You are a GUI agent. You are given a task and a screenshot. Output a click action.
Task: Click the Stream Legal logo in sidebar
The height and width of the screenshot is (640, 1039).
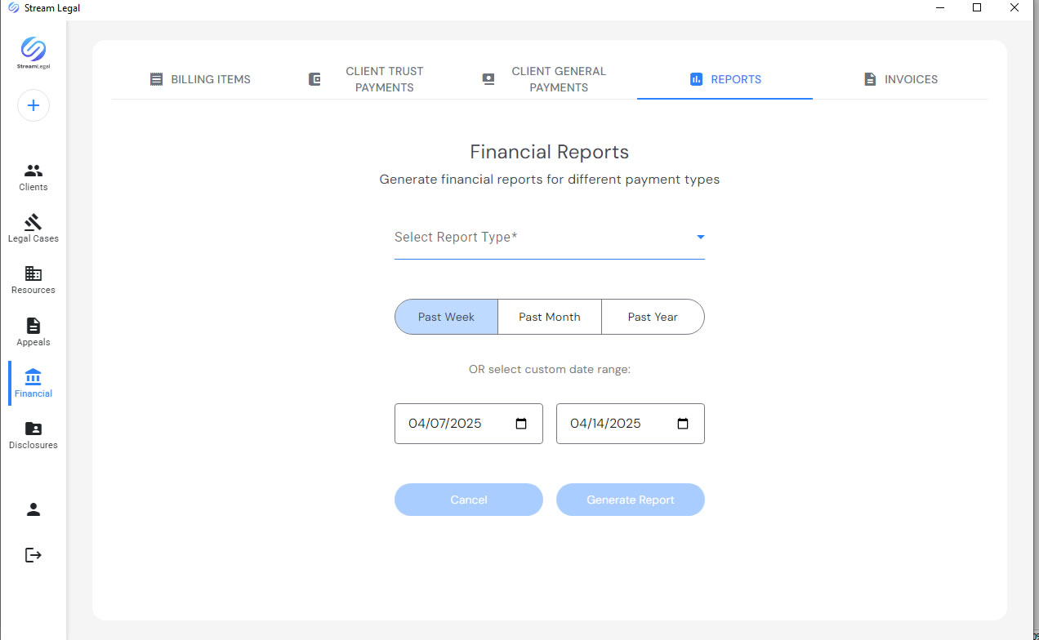click(x=33, y=53)
